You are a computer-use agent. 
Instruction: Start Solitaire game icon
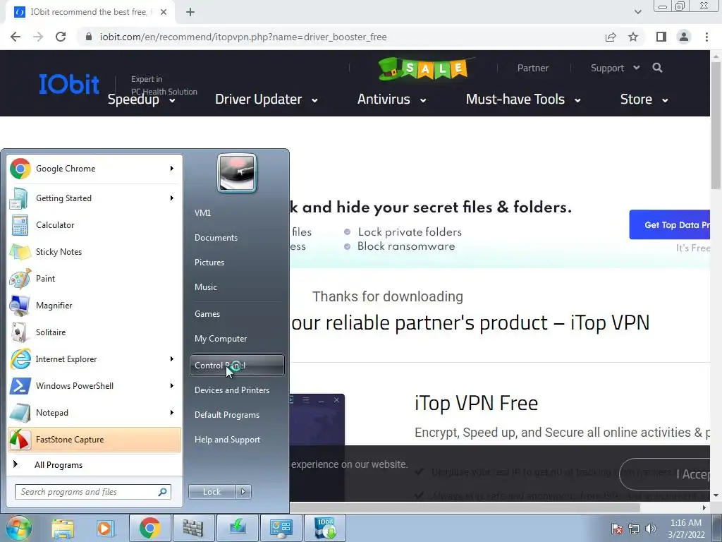[x=20, y=332]
